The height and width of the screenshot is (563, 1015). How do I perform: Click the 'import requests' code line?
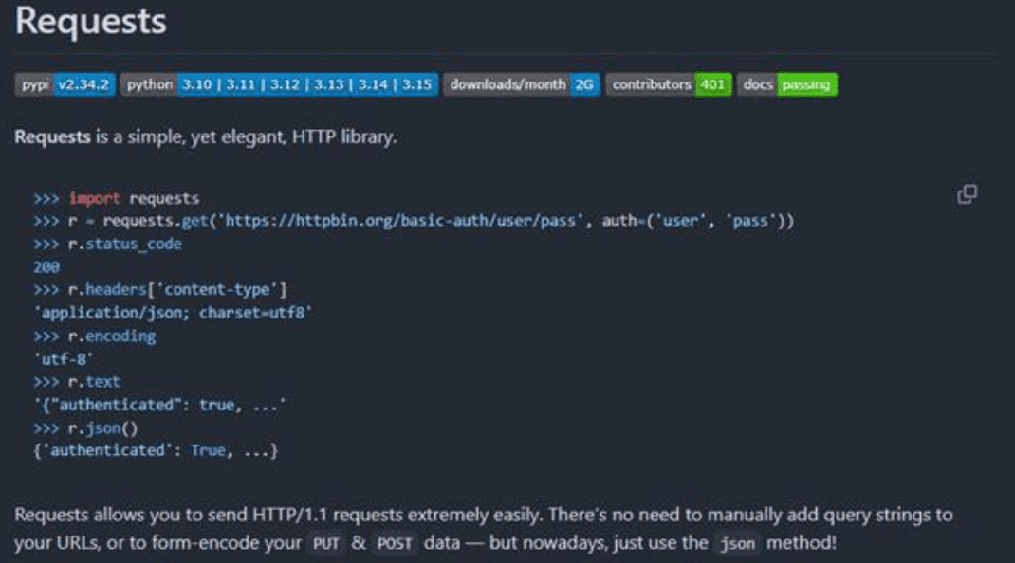coord(117,198)
